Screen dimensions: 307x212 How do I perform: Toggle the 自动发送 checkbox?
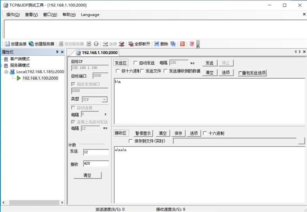tap(135, 63)
